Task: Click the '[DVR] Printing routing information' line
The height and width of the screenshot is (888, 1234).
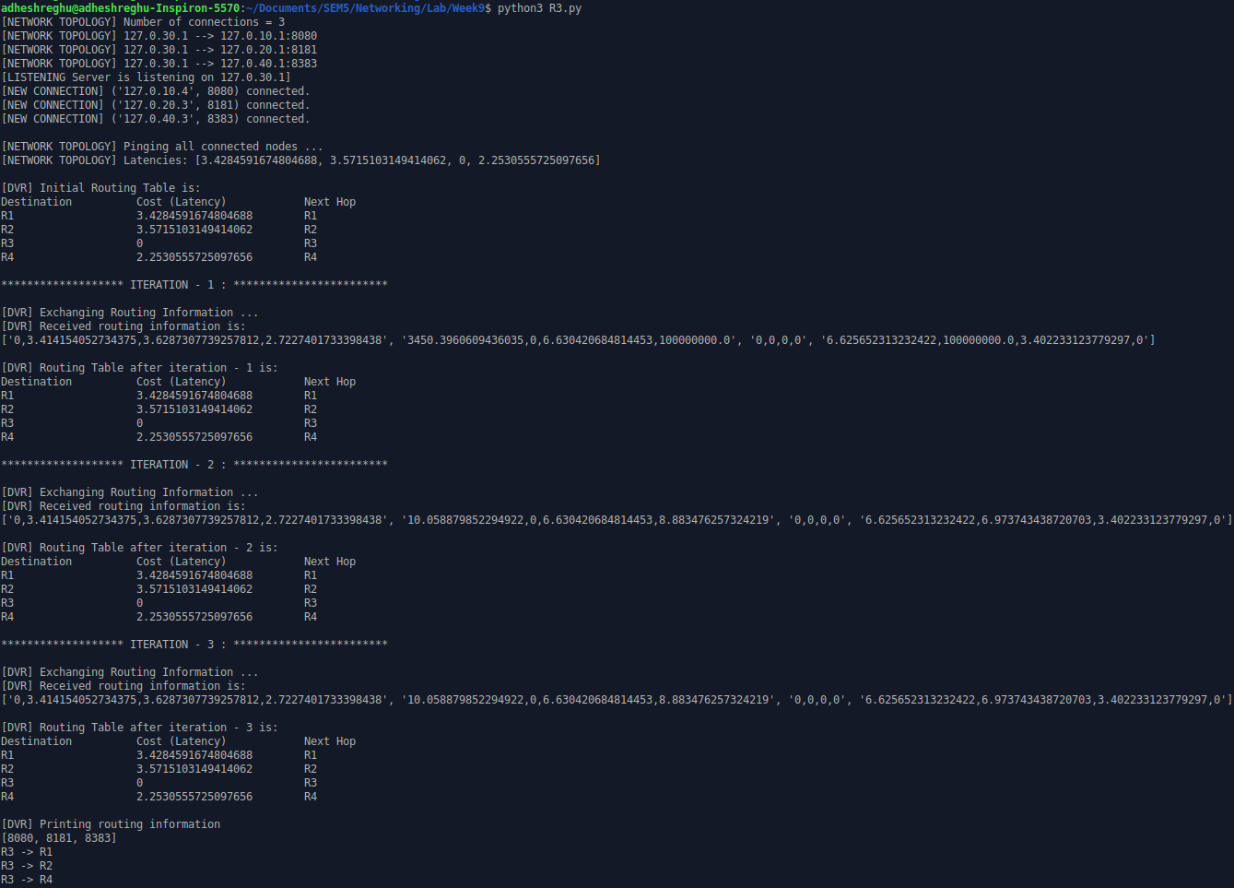Action: point(111,824)
